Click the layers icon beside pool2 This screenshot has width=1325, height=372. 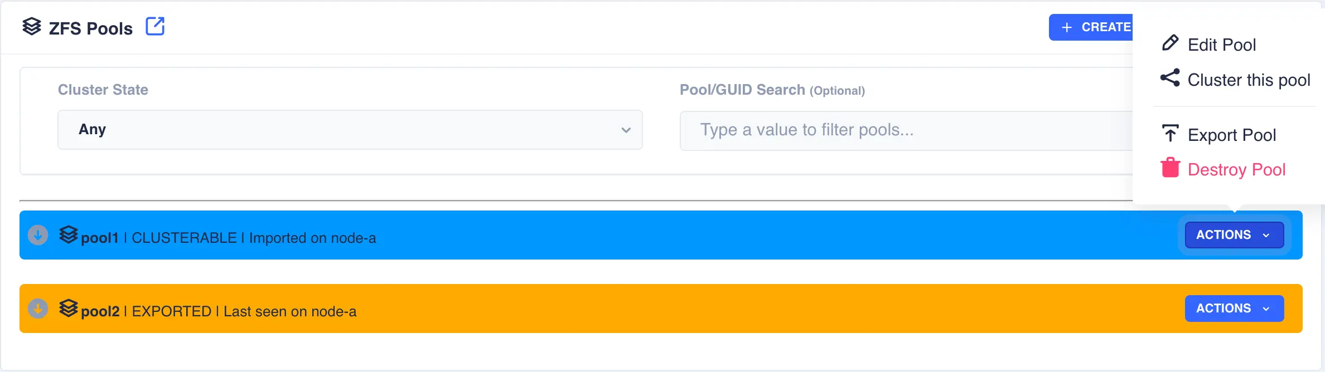[69, 309]
